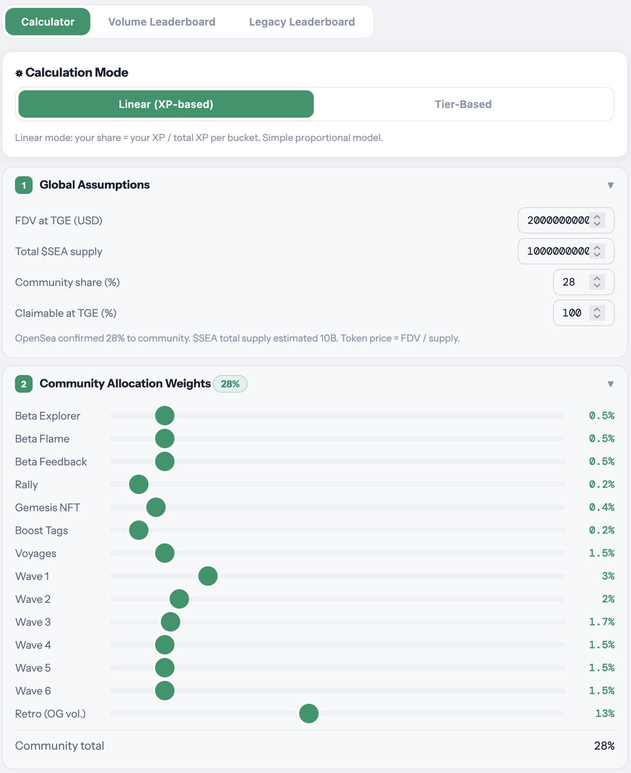631x773 pixels.
Task: Switch to Legacy Leaderboard tab
Action: click(302, 22)
